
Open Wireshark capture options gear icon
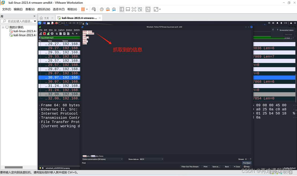coord(52,34)
